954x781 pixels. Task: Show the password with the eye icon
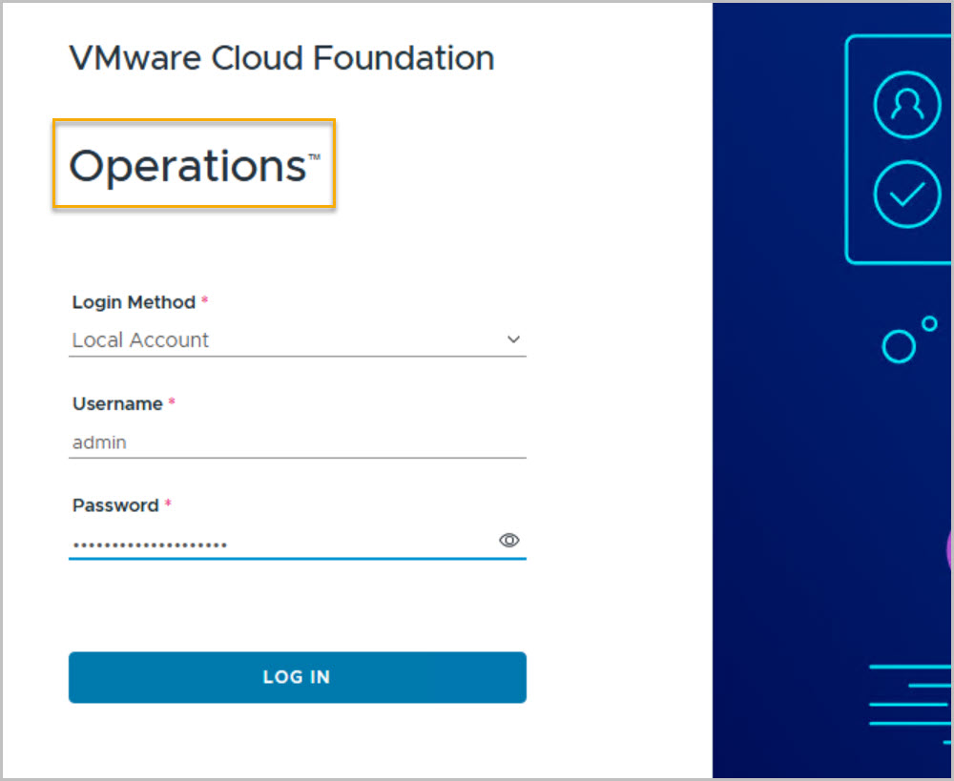[509, 540]
